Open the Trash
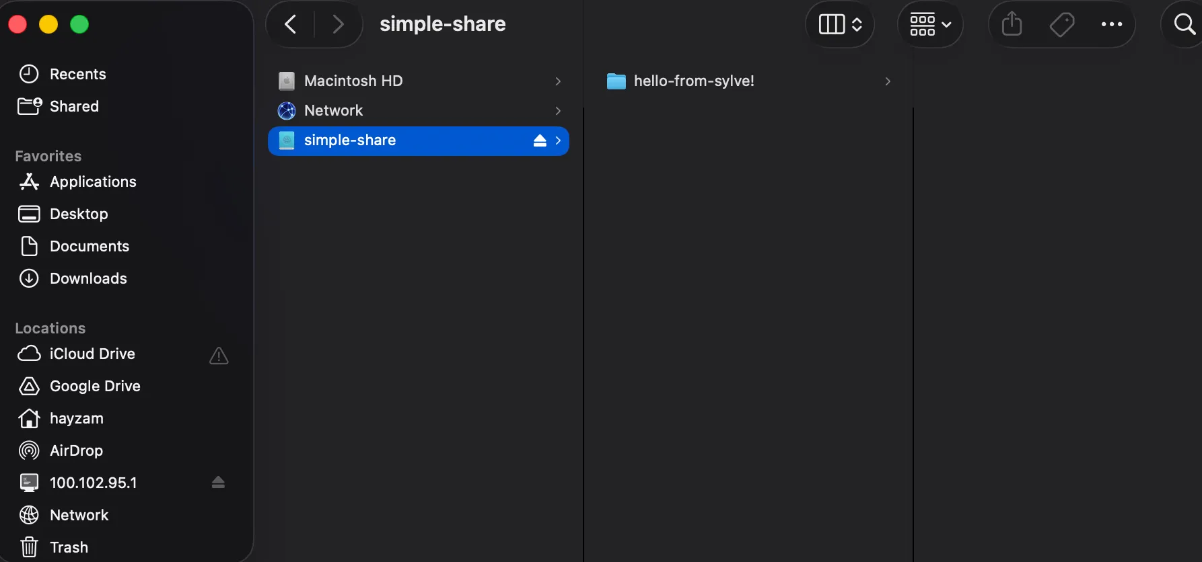This screenshot has height=562, width=1202. click(69, 547)
